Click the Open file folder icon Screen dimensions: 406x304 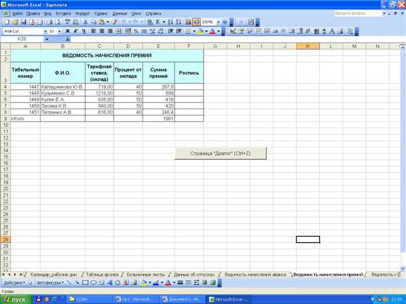click(x=15, y=22)
